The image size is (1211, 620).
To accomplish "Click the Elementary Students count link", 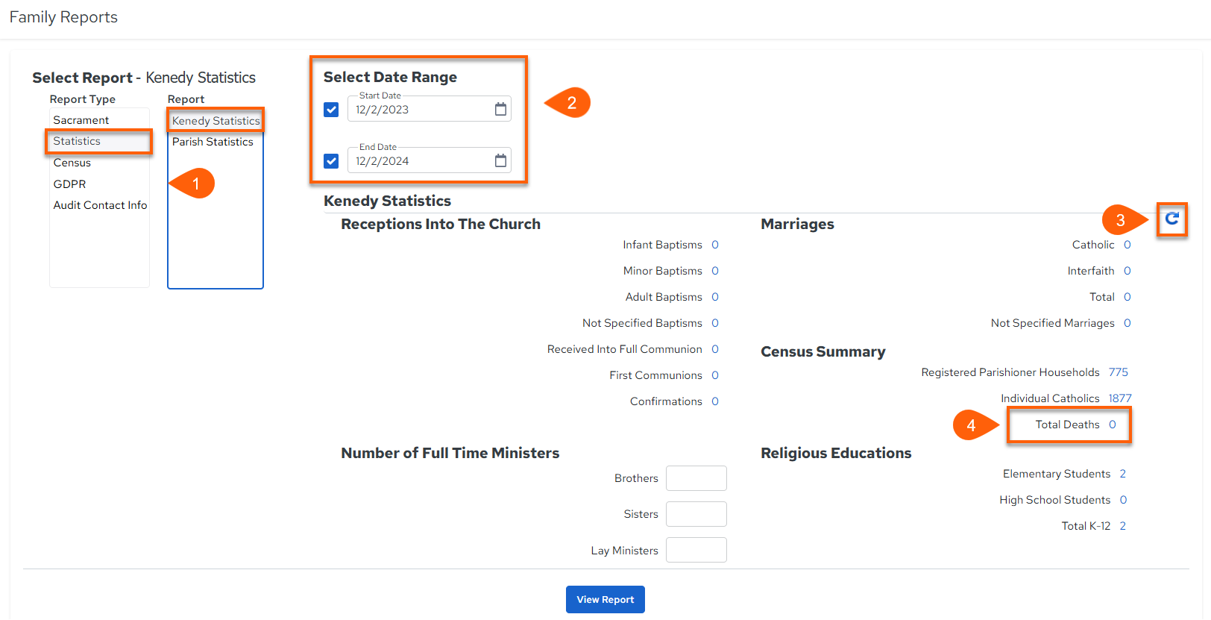I will click(1123, 474).
